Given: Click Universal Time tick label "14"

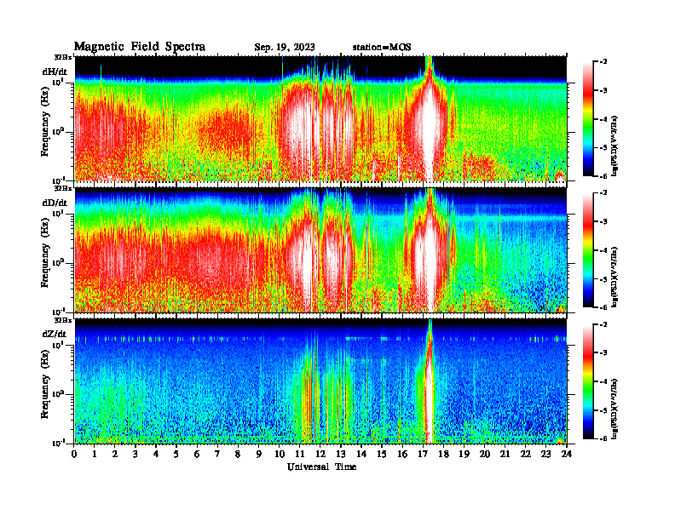Looking at the screenshot, I should click(x=361, y=455).
